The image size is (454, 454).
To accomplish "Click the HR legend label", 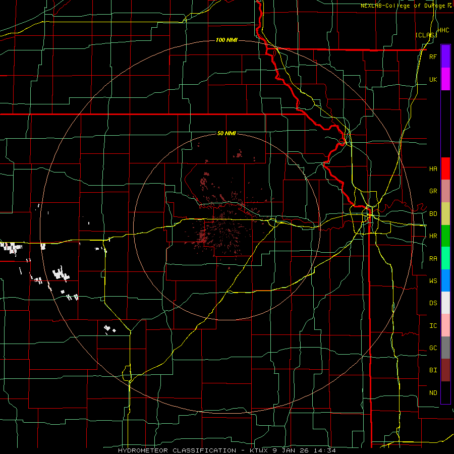I will click(x=433, y=236).
